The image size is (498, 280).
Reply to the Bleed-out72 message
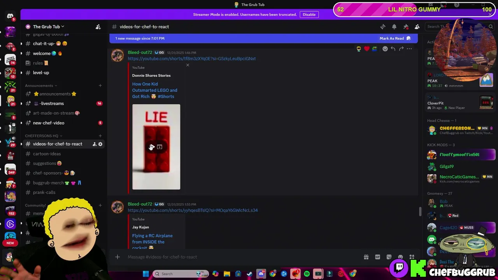tap(393, 49)
